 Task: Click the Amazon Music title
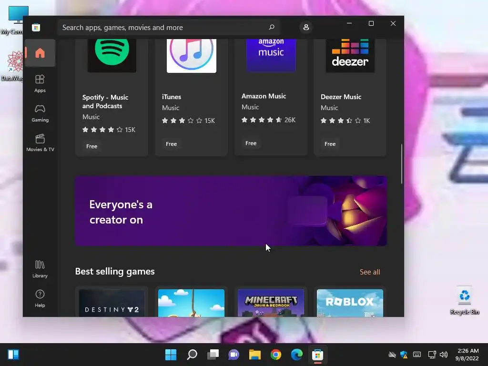pyautogui.click(x=264, y=96)
